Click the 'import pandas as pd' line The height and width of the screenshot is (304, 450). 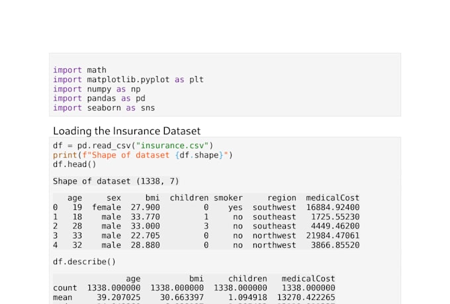coord(99,98)
